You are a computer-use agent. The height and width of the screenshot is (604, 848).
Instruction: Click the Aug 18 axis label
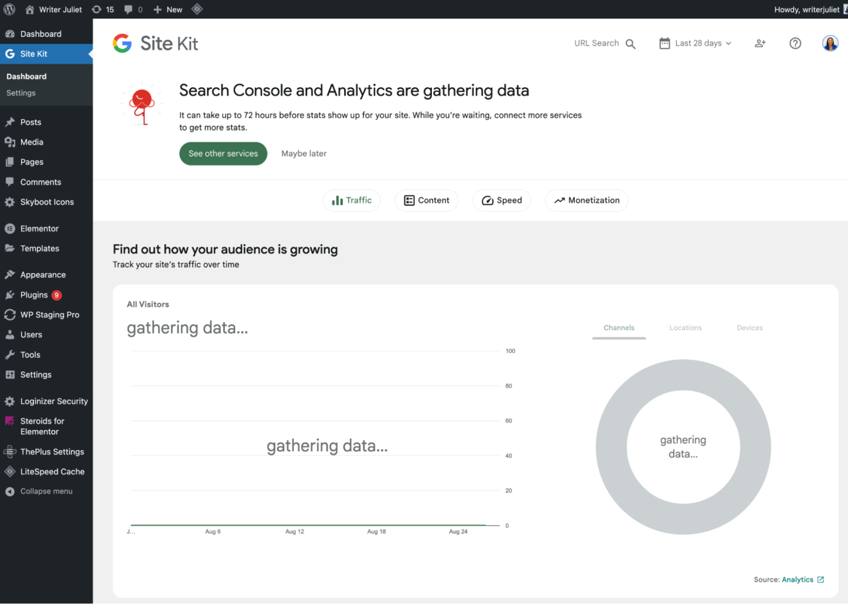pos(377,531)
